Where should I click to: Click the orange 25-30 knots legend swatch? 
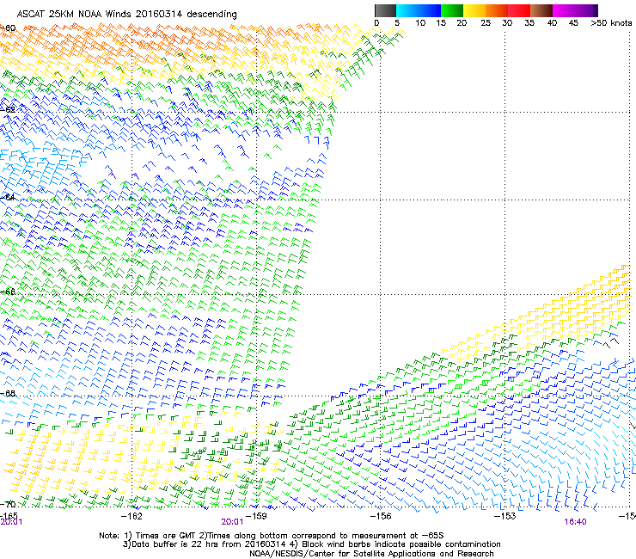coord(497,10)
